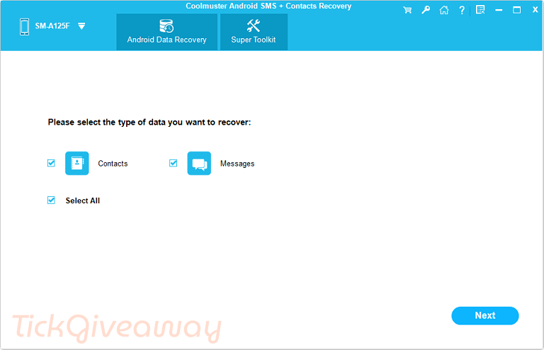Expand the SM-A125F device dropdown arrow

tap(81, 26)
